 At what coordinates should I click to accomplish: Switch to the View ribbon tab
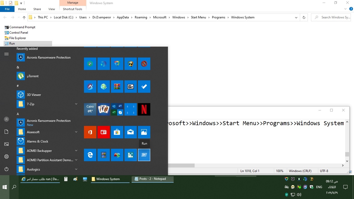click(x=52, y=9)
